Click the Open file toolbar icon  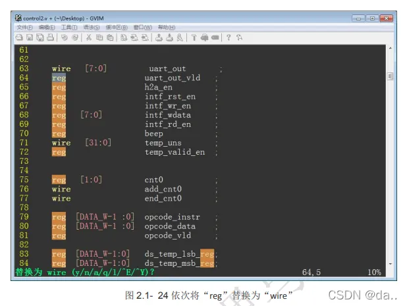coord(19,38)
